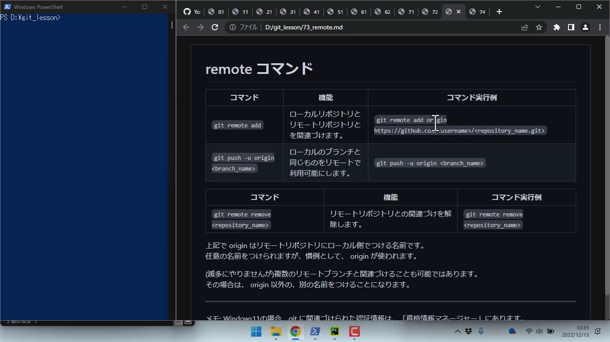This screenshot has width=610, height=342.
Task: Open the Chrome three-dot menu
Action: click(600, 27)
